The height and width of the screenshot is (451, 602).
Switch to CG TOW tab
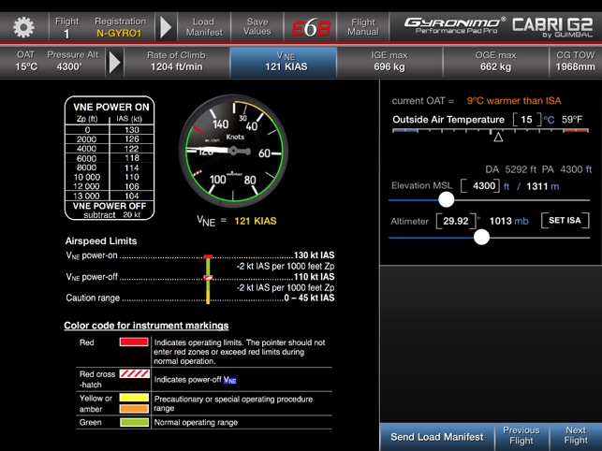coord(576,62)
